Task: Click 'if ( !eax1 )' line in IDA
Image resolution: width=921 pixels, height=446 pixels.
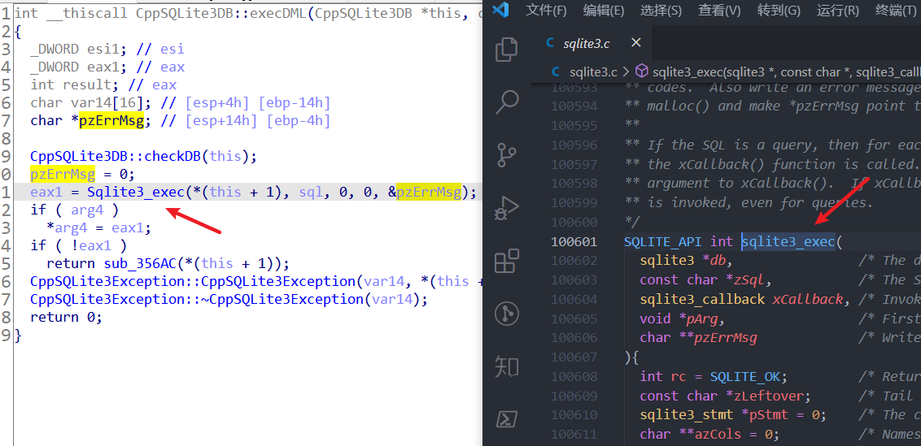Action: tap(79, 246)
